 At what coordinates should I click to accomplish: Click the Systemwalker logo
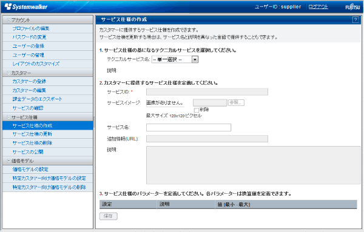(26, 7)
